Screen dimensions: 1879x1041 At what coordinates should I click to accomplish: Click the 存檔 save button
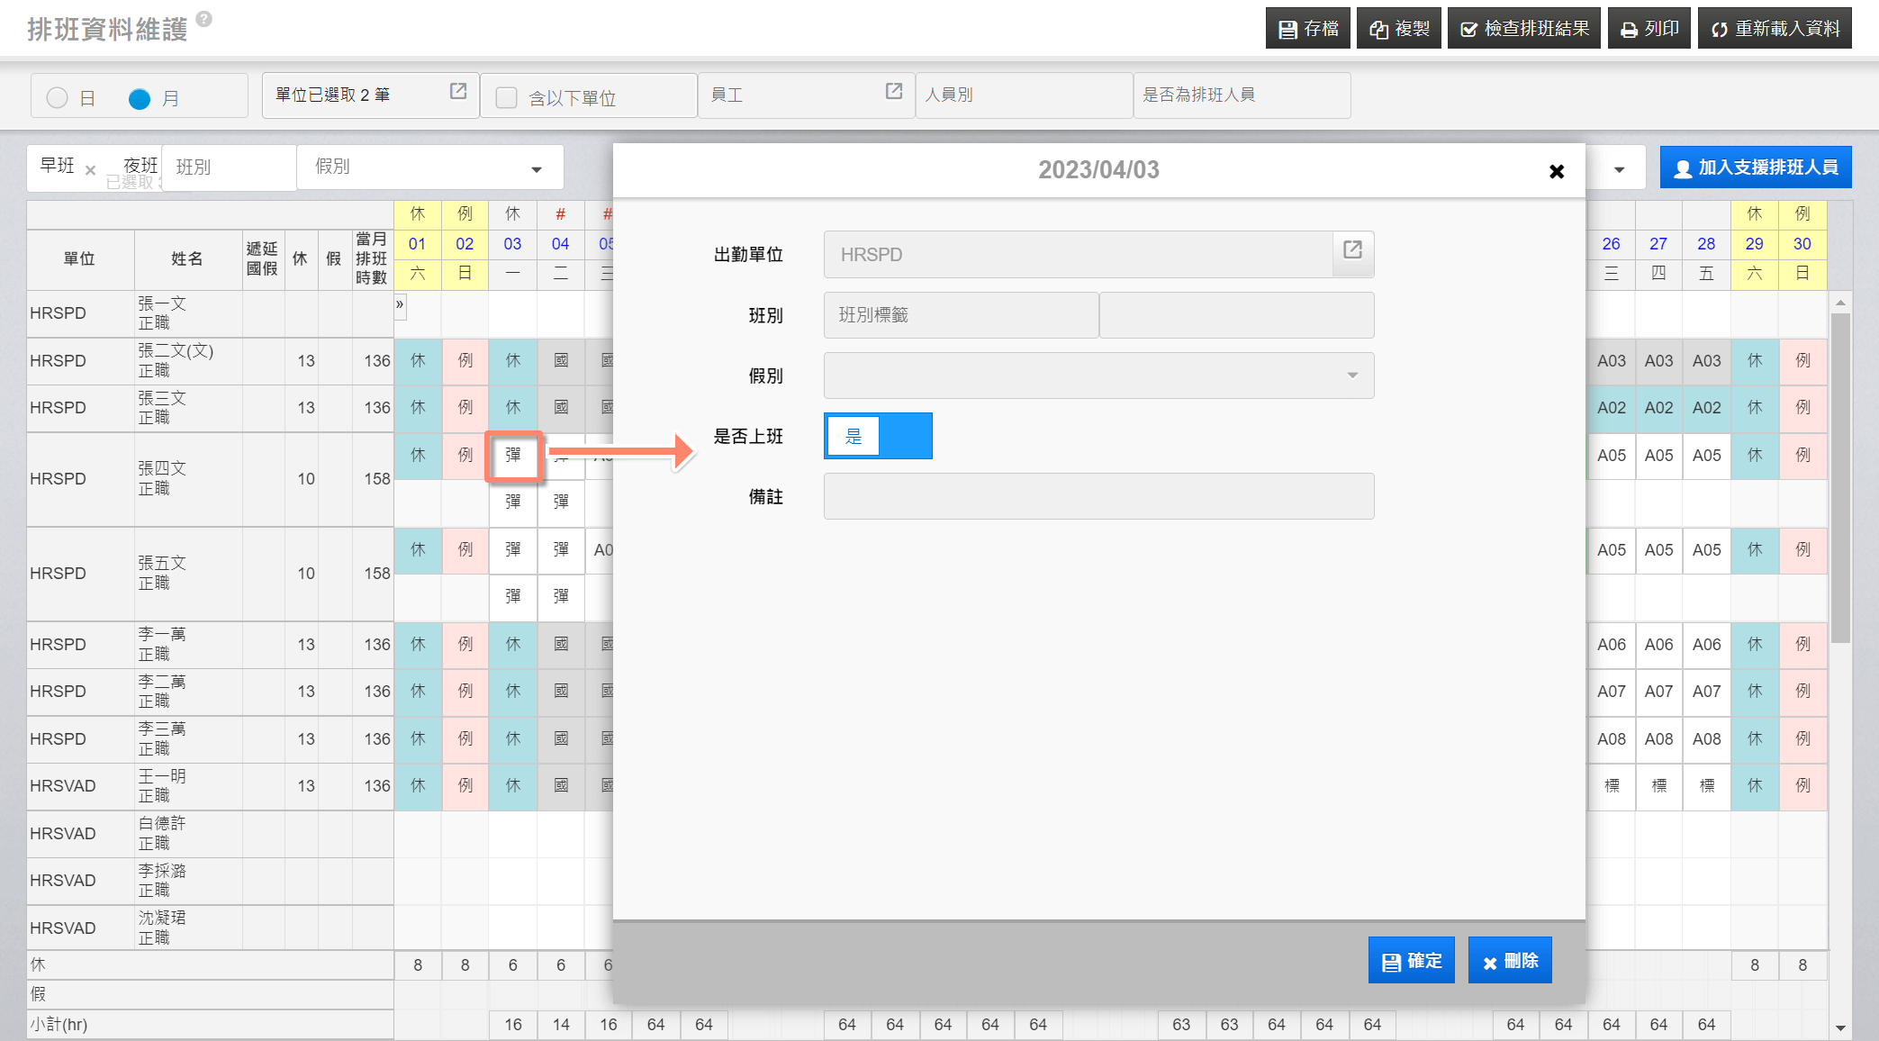(1307, 29)
